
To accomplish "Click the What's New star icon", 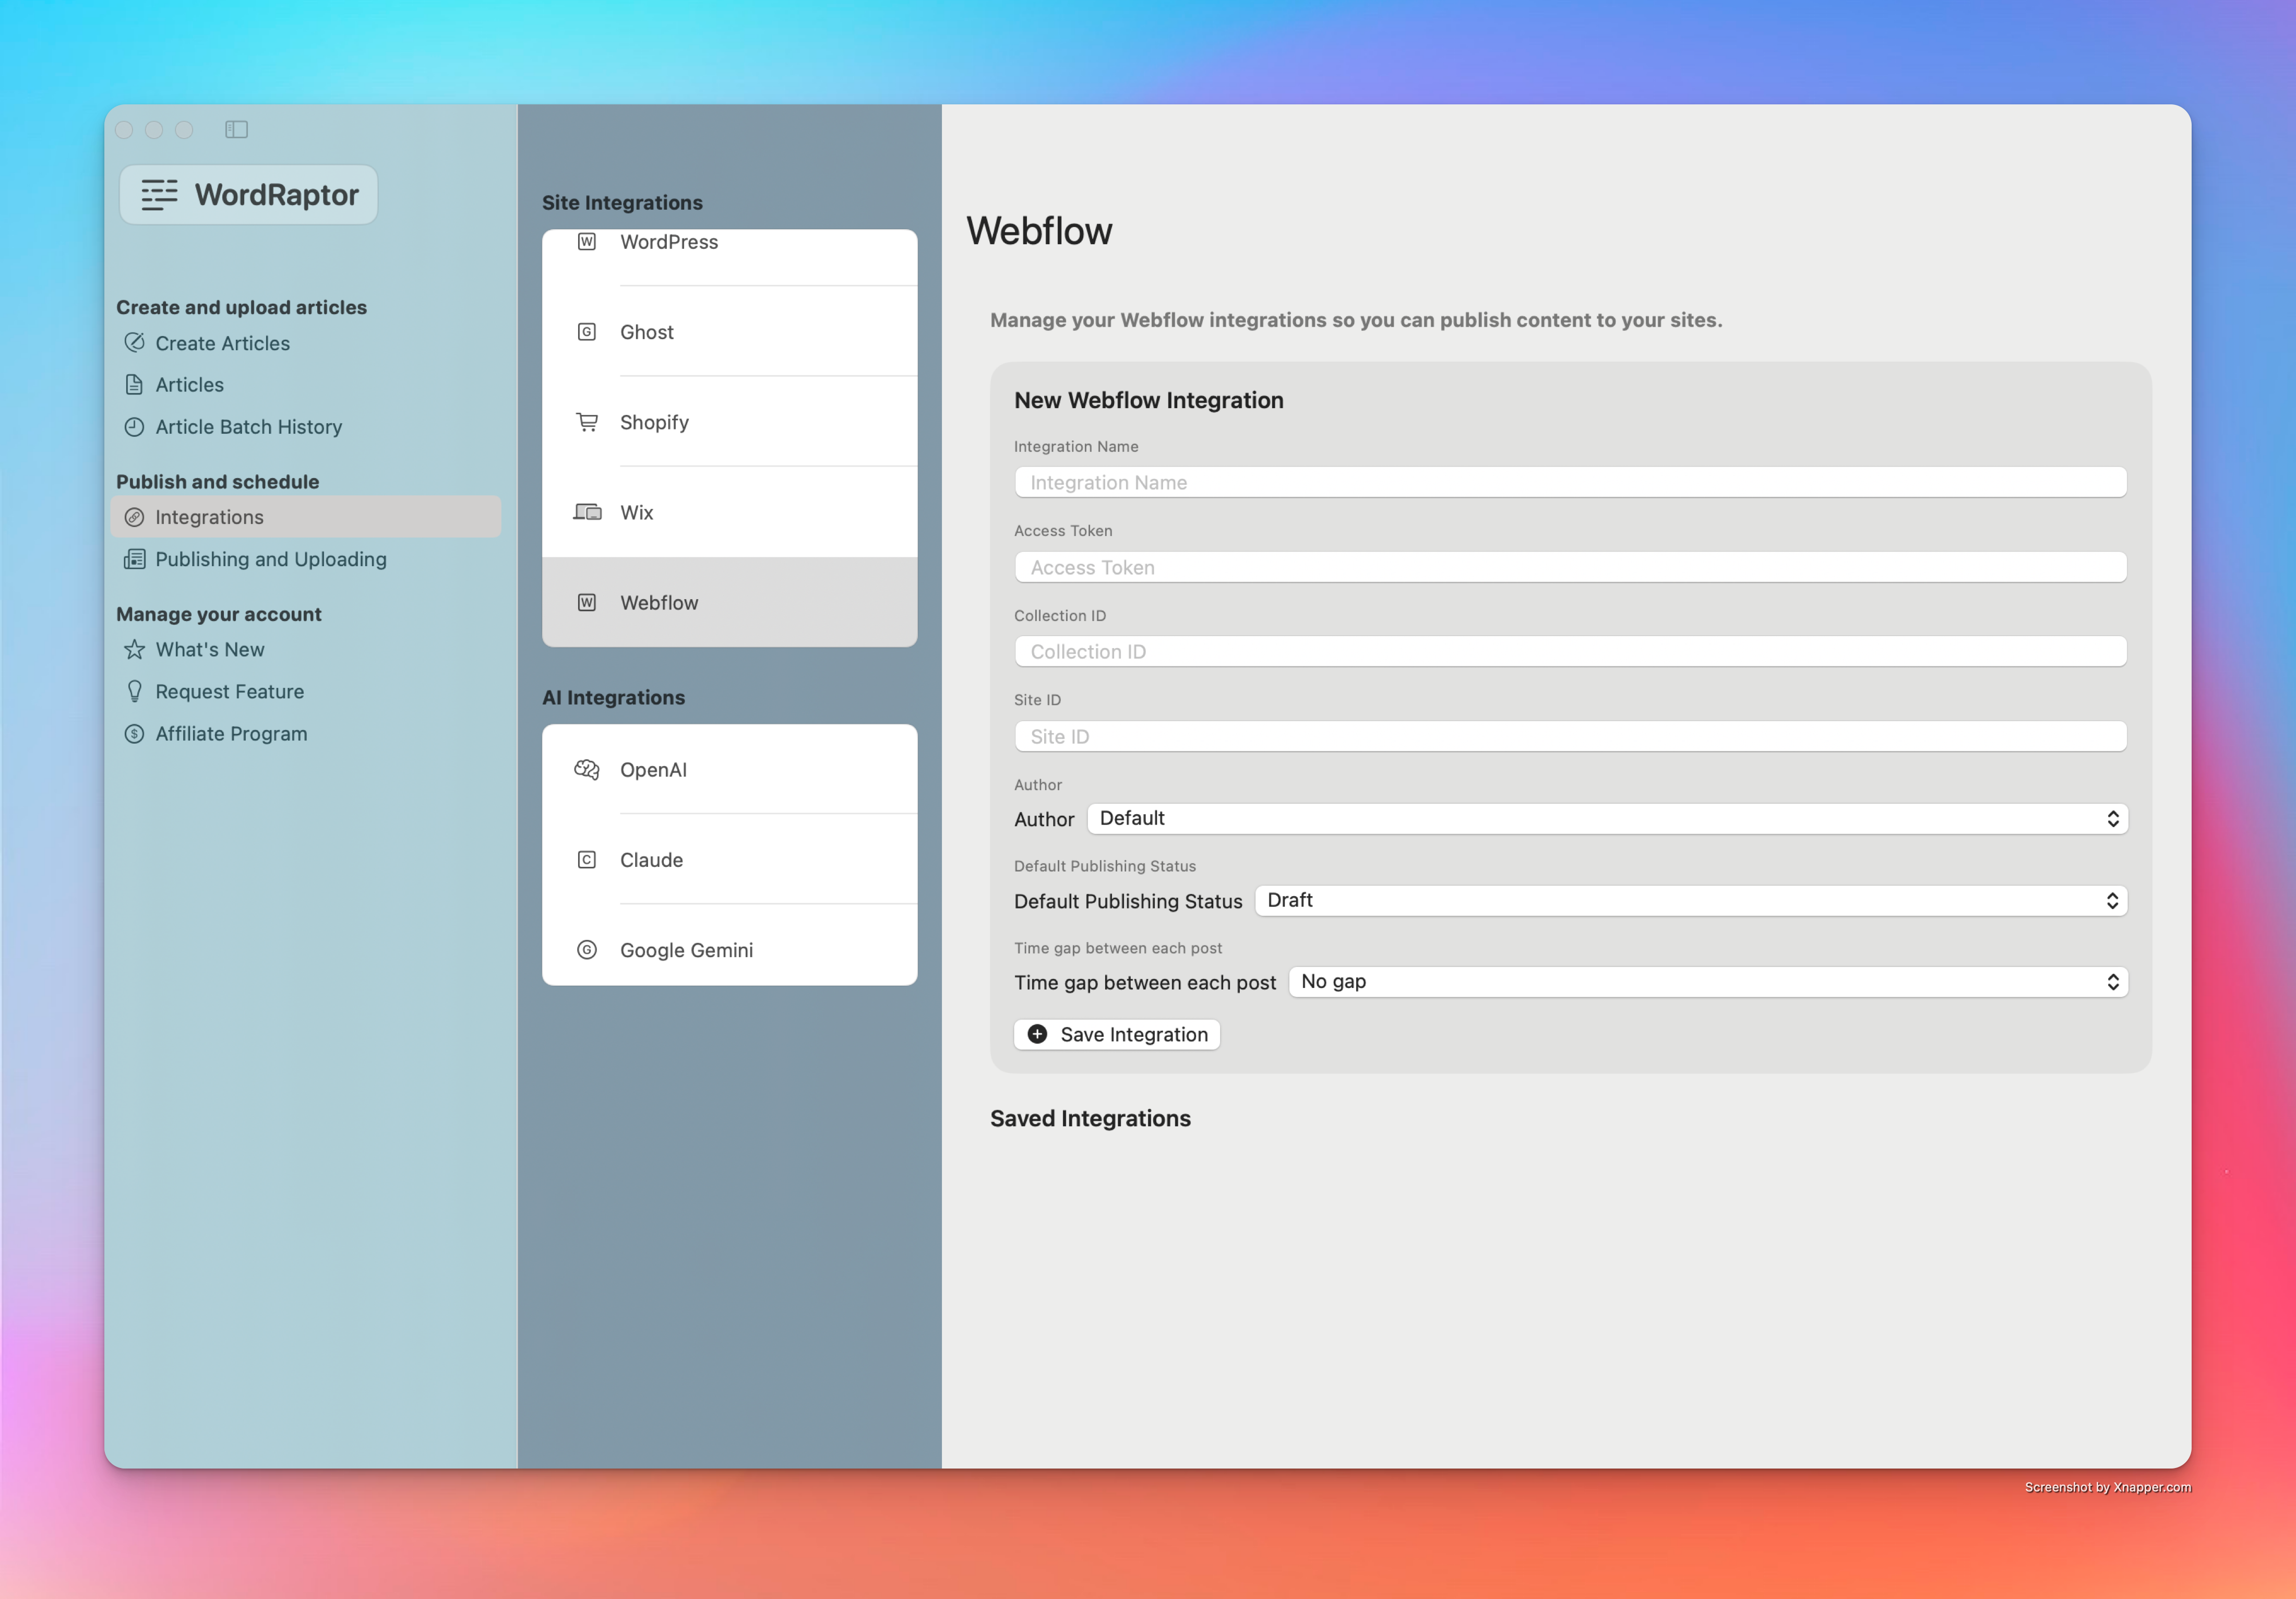I will [134, 650].
